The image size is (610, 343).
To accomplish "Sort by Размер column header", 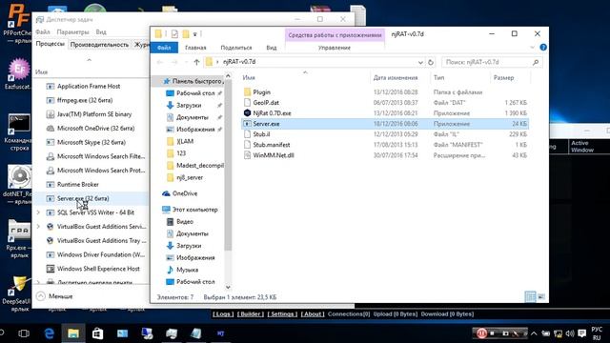I will (x=503, y=78).
